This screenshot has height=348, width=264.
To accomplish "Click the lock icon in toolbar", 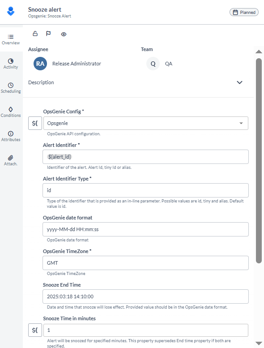I will [x=35, y=34].
